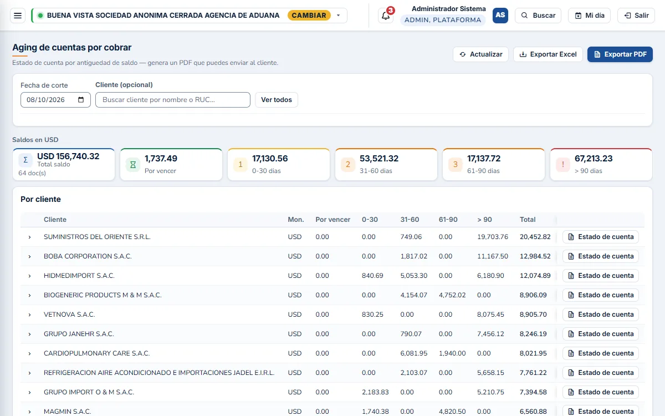
Task: Expand the HIDMEDIMPORT S.A.C. row
Action: point(29,276)
